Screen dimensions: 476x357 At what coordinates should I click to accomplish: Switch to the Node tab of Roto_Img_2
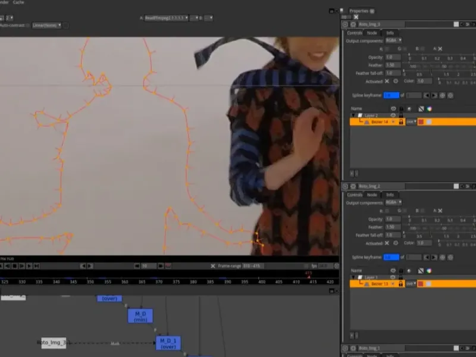tap(372, 195)
